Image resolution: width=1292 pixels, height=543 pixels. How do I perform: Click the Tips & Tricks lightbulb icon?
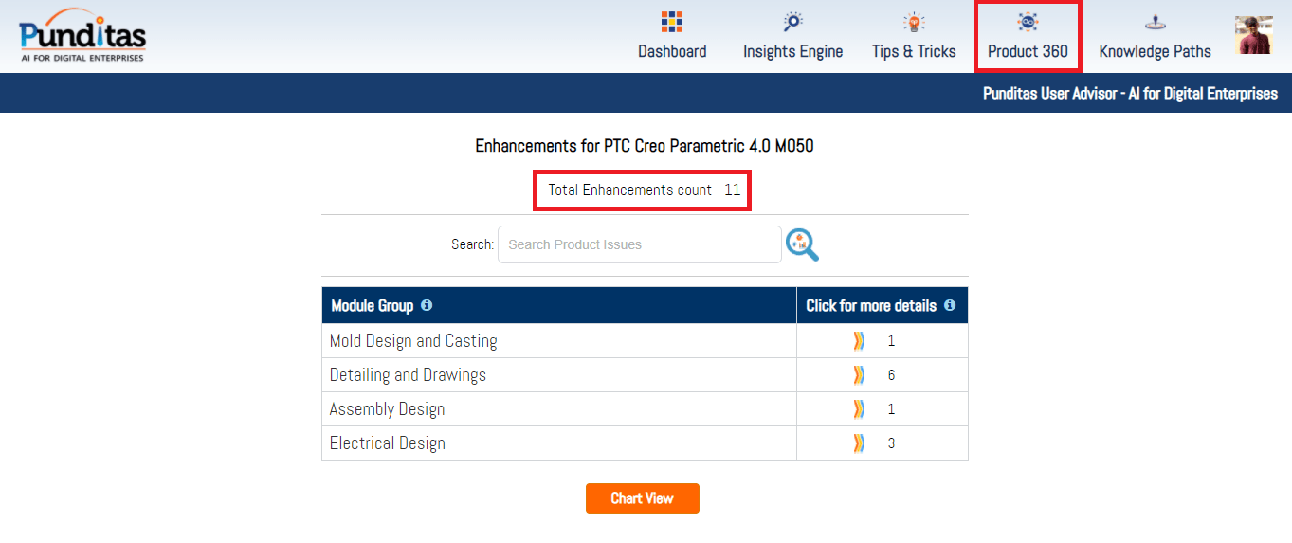914,22
